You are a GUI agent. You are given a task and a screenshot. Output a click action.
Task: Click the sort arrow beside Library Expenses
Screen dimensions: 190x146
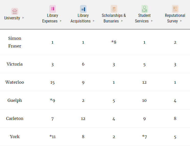[61, 21]
